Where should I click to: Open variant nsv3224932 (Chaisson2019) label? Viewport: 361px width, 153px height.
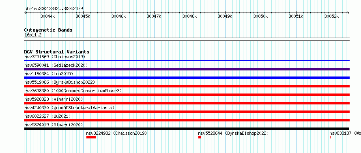[117, 133]
